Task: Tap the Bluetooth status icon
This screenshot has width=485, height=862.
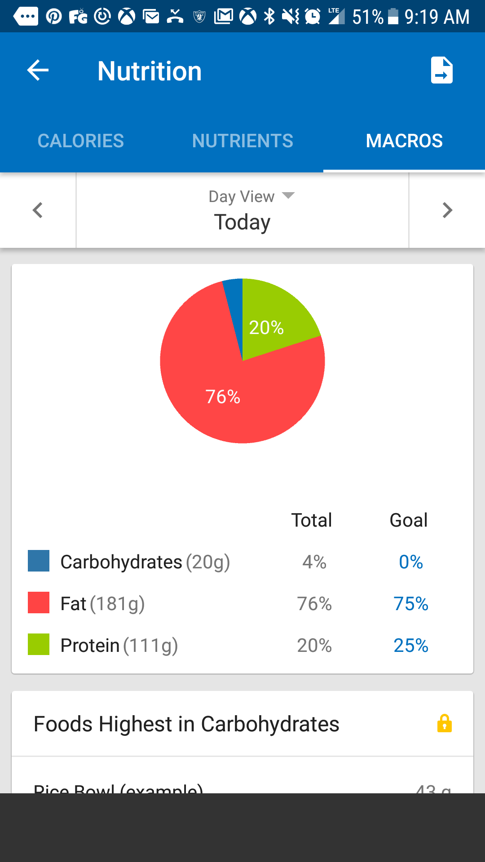Action: (269, 17)
